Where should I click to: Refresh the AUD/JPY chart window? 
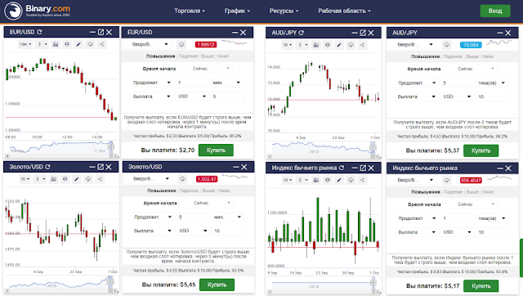[302, 33]
